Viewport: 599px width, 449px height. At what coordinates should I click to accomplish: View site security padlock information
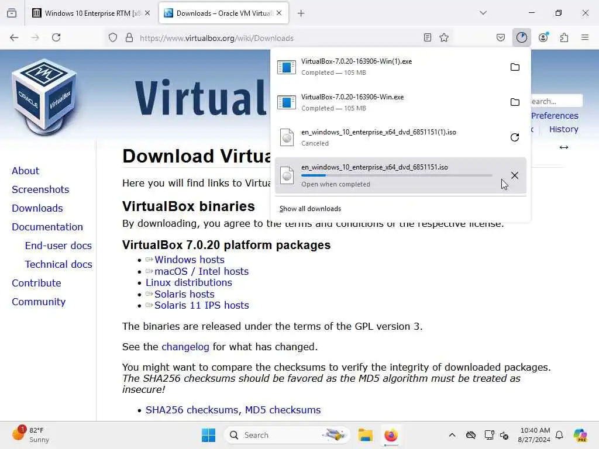(129, 38)
